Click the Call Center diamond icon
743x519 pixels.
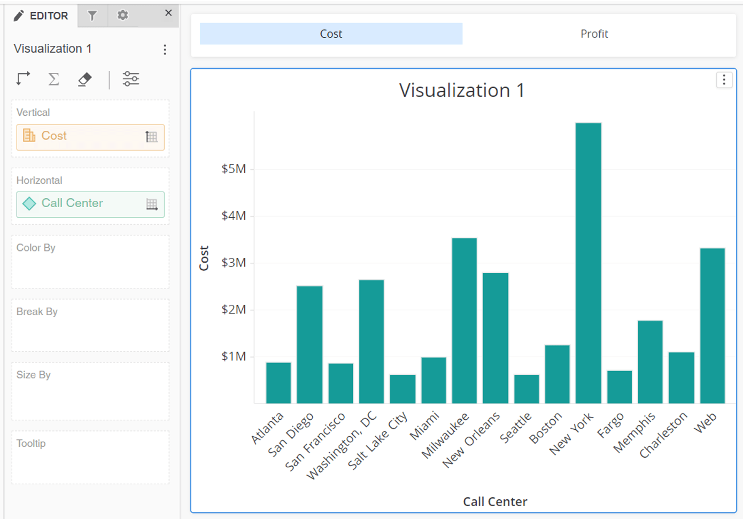coord(29,203)
